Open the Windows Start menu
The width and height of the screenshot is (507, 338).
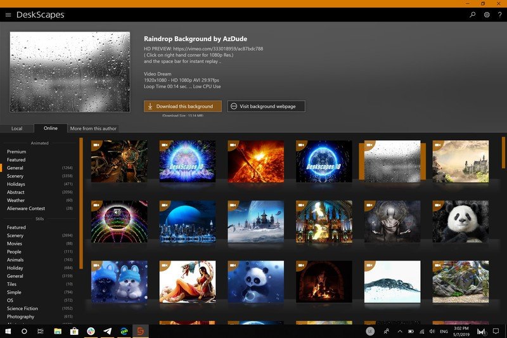(x=8, y=331)
